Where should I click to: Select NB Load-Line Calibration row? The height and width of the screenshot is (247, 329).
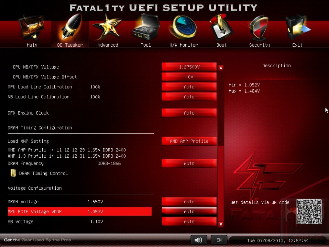coord(80,97)
